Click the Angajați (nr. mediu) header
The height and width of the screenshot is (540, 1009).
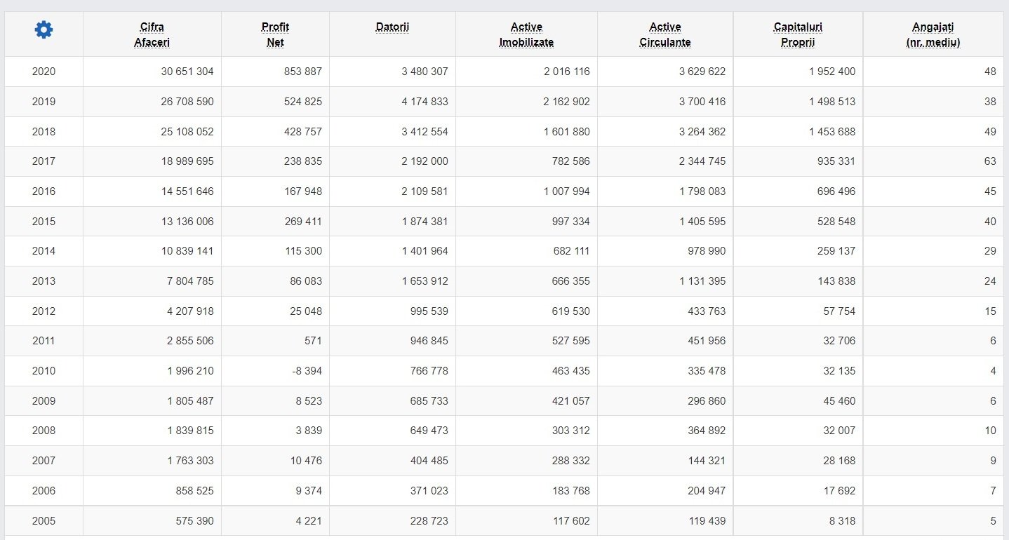point(933,34)
